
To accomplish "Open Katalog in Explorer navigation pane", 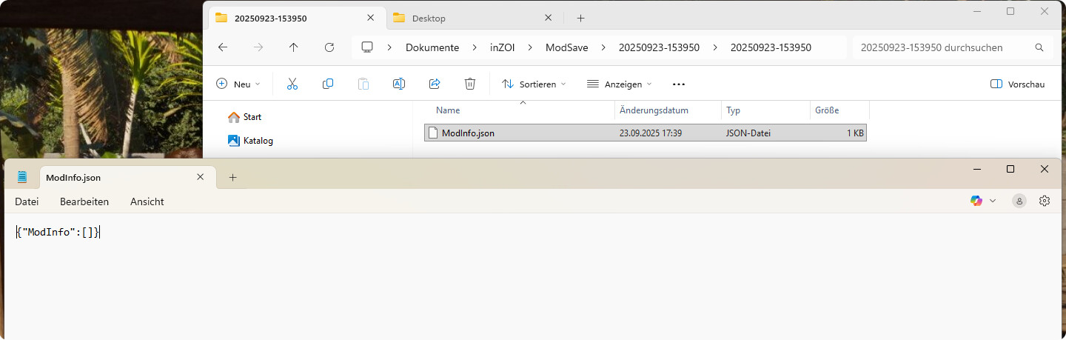I will (x=250, y=141).
